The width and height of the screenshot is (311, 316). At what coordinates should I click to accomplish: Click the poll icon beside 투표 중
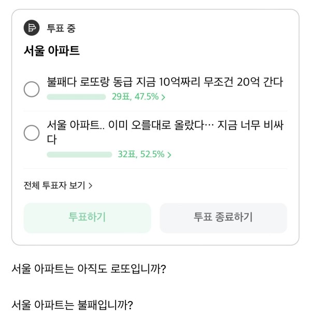coord(32,28)
